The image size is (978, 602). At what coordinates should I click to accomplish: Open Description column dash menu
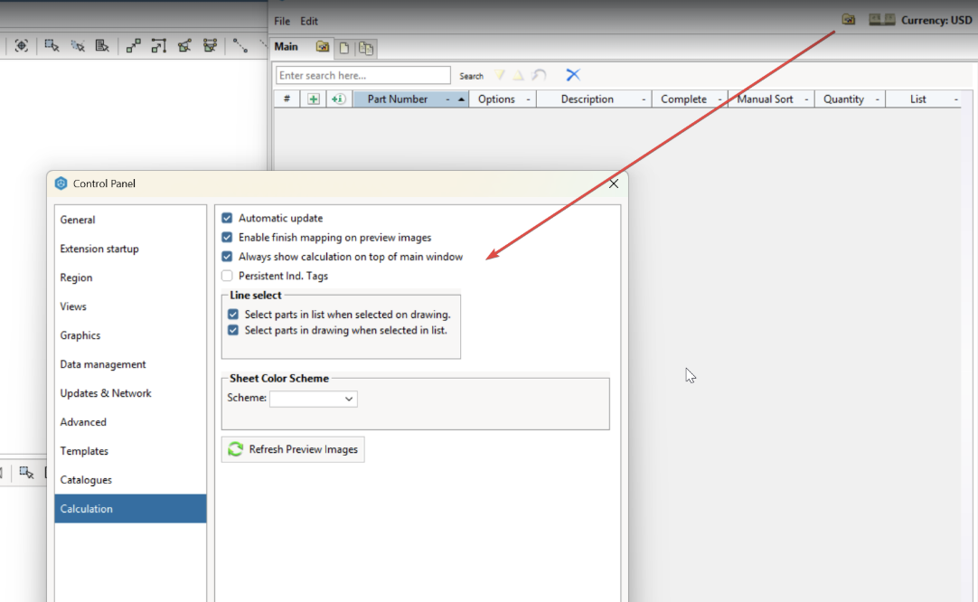point(643,99)
